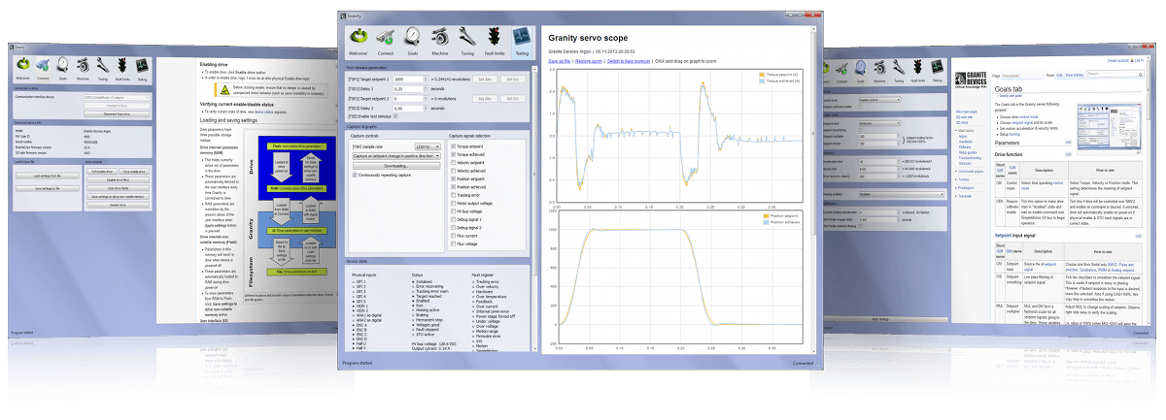1166x420 pixels.
Task: Click Load settings from file in left window
Action: (x=48, y=176)
